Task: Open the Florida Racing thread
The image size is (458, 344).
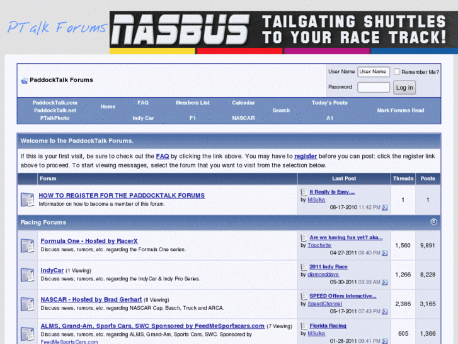Action: (328, 326)
